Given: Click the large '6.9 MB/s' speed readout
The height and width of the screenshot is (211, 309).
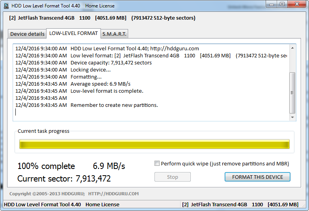Looking at the screenshot, I should 109,166.
